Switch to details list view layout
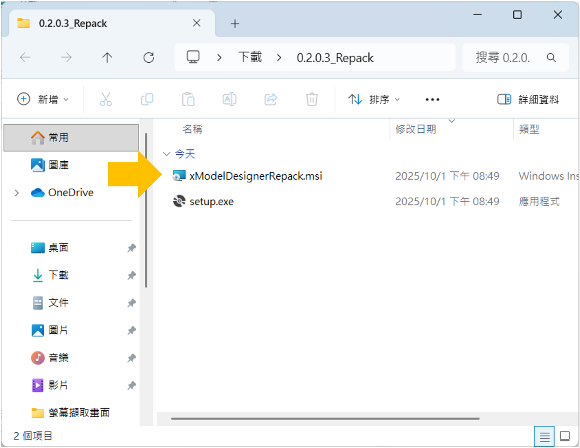Image resolution: width=580 pixels, height=448 pixels. pyautogui.click(x=544, y=436)
